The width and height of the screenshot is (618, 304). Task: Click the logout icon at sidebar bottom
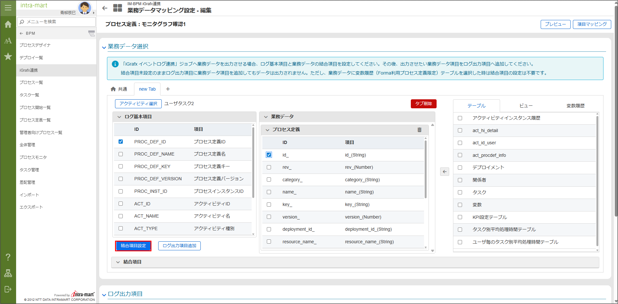pyautogui.click(x=8, y=289)
